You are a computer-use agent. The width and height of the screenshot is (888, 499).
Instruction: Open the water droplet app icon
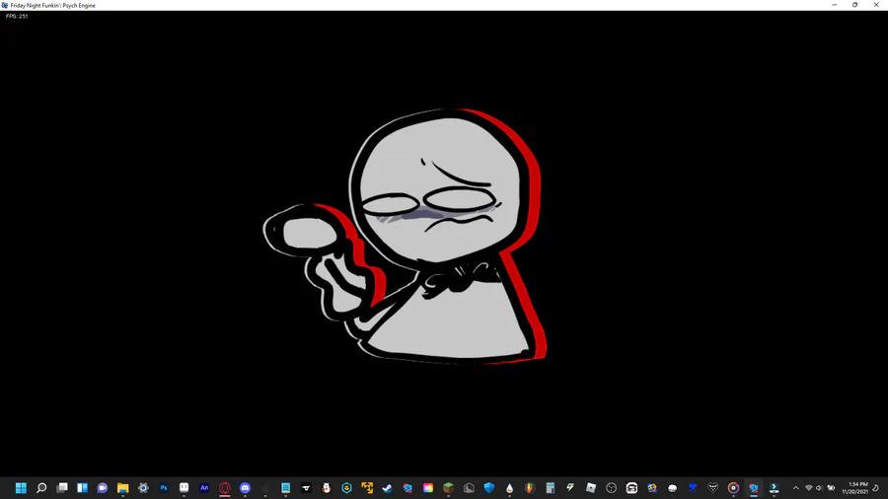pyautogui.click(x=510, y=488)
